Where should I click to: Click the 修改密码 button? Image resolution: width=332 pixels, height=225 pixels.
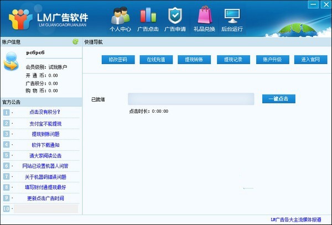click(118, 60)
